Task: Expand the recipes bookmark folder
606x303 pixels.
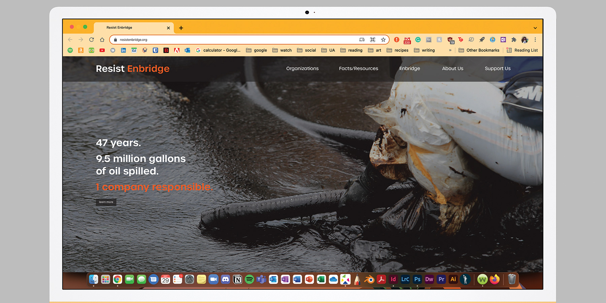Action: 398,50
